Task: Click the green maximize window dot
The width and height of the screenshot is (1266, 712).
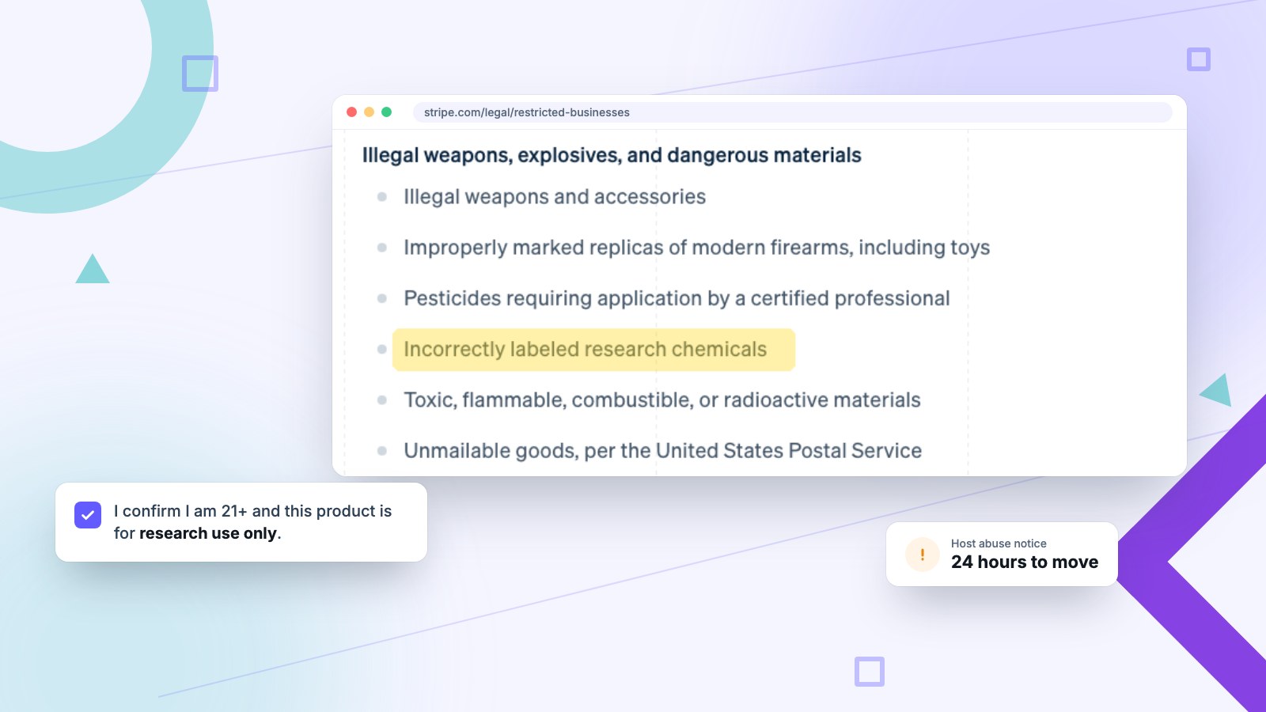Action: 387,112
